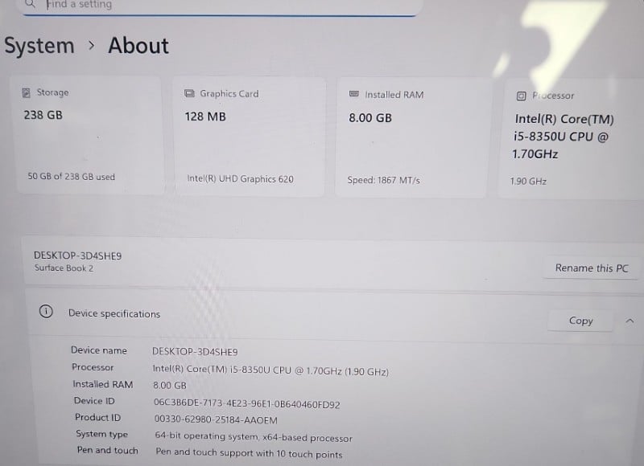The height and width of the screenshot is (466, 644).
Task: Click the breadcrumb chevron after System
Action: point(92,45)
